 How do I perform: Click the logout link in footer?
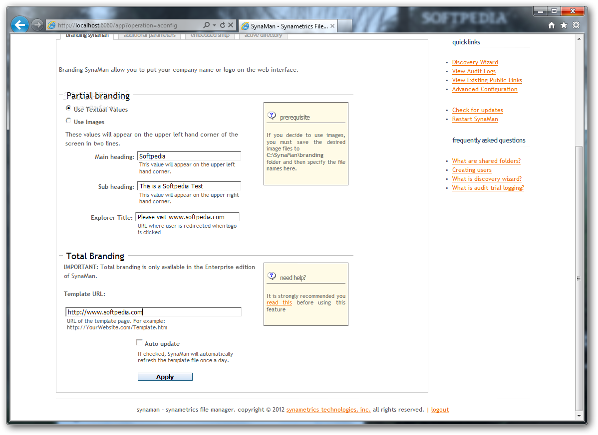[440, 410]
